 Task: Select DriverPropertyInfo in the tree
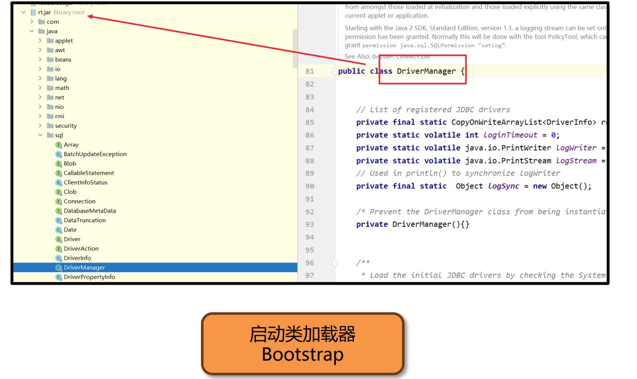90,277
